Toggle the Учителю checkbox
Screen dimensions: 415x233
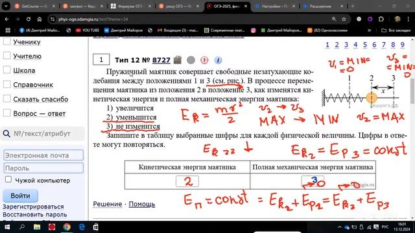tap(7, 56)
